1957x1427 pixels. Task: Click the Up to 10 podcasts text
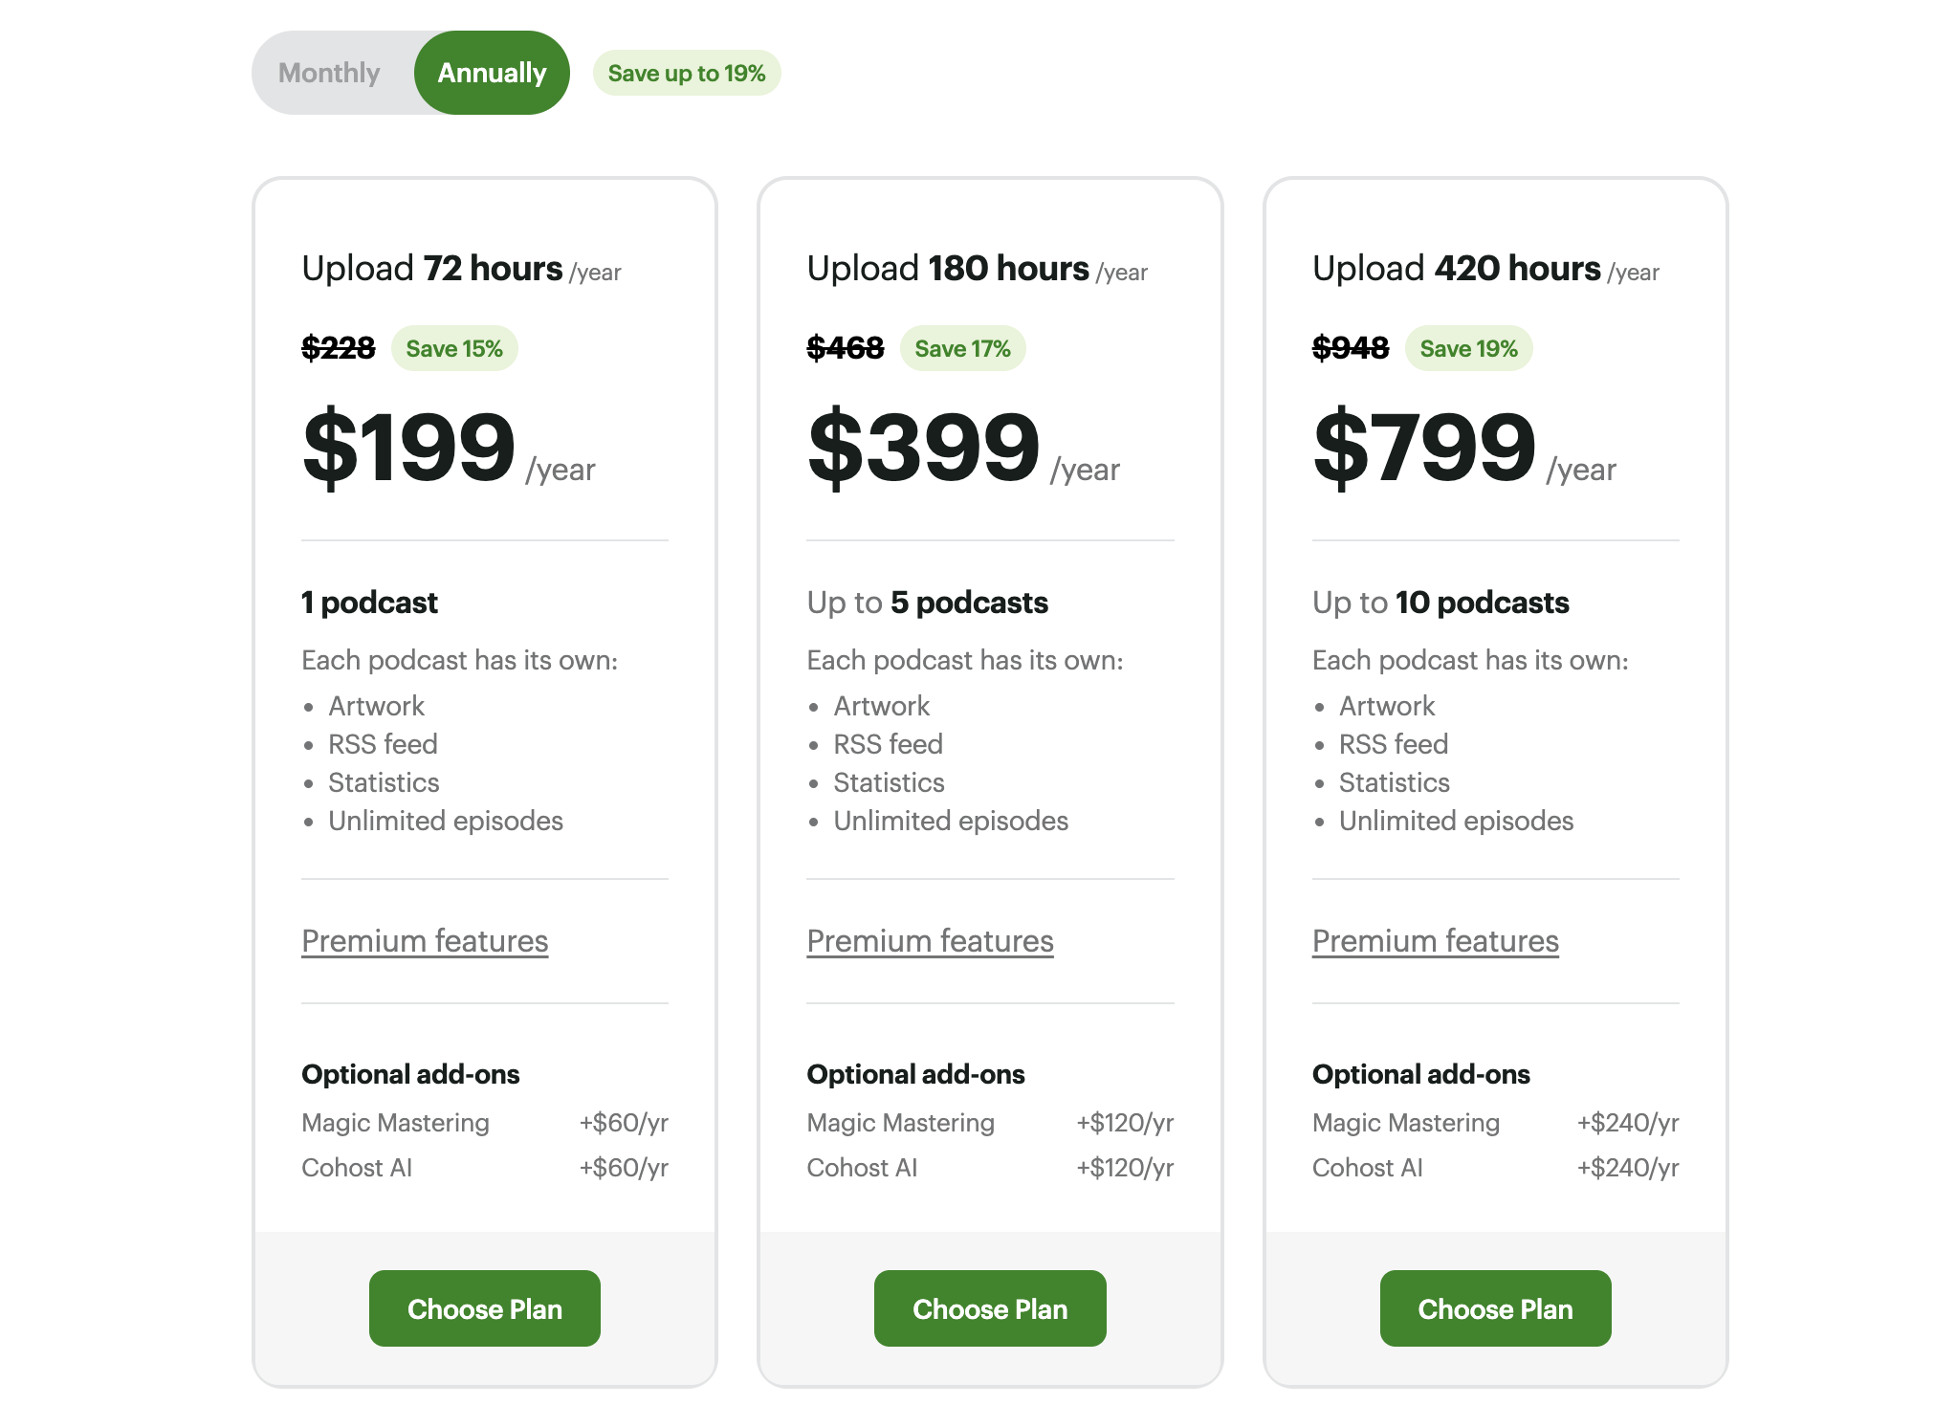(1440, 603)
